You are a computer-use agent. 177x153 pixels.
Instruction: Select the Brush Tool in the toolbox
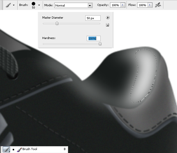point(6,149)
